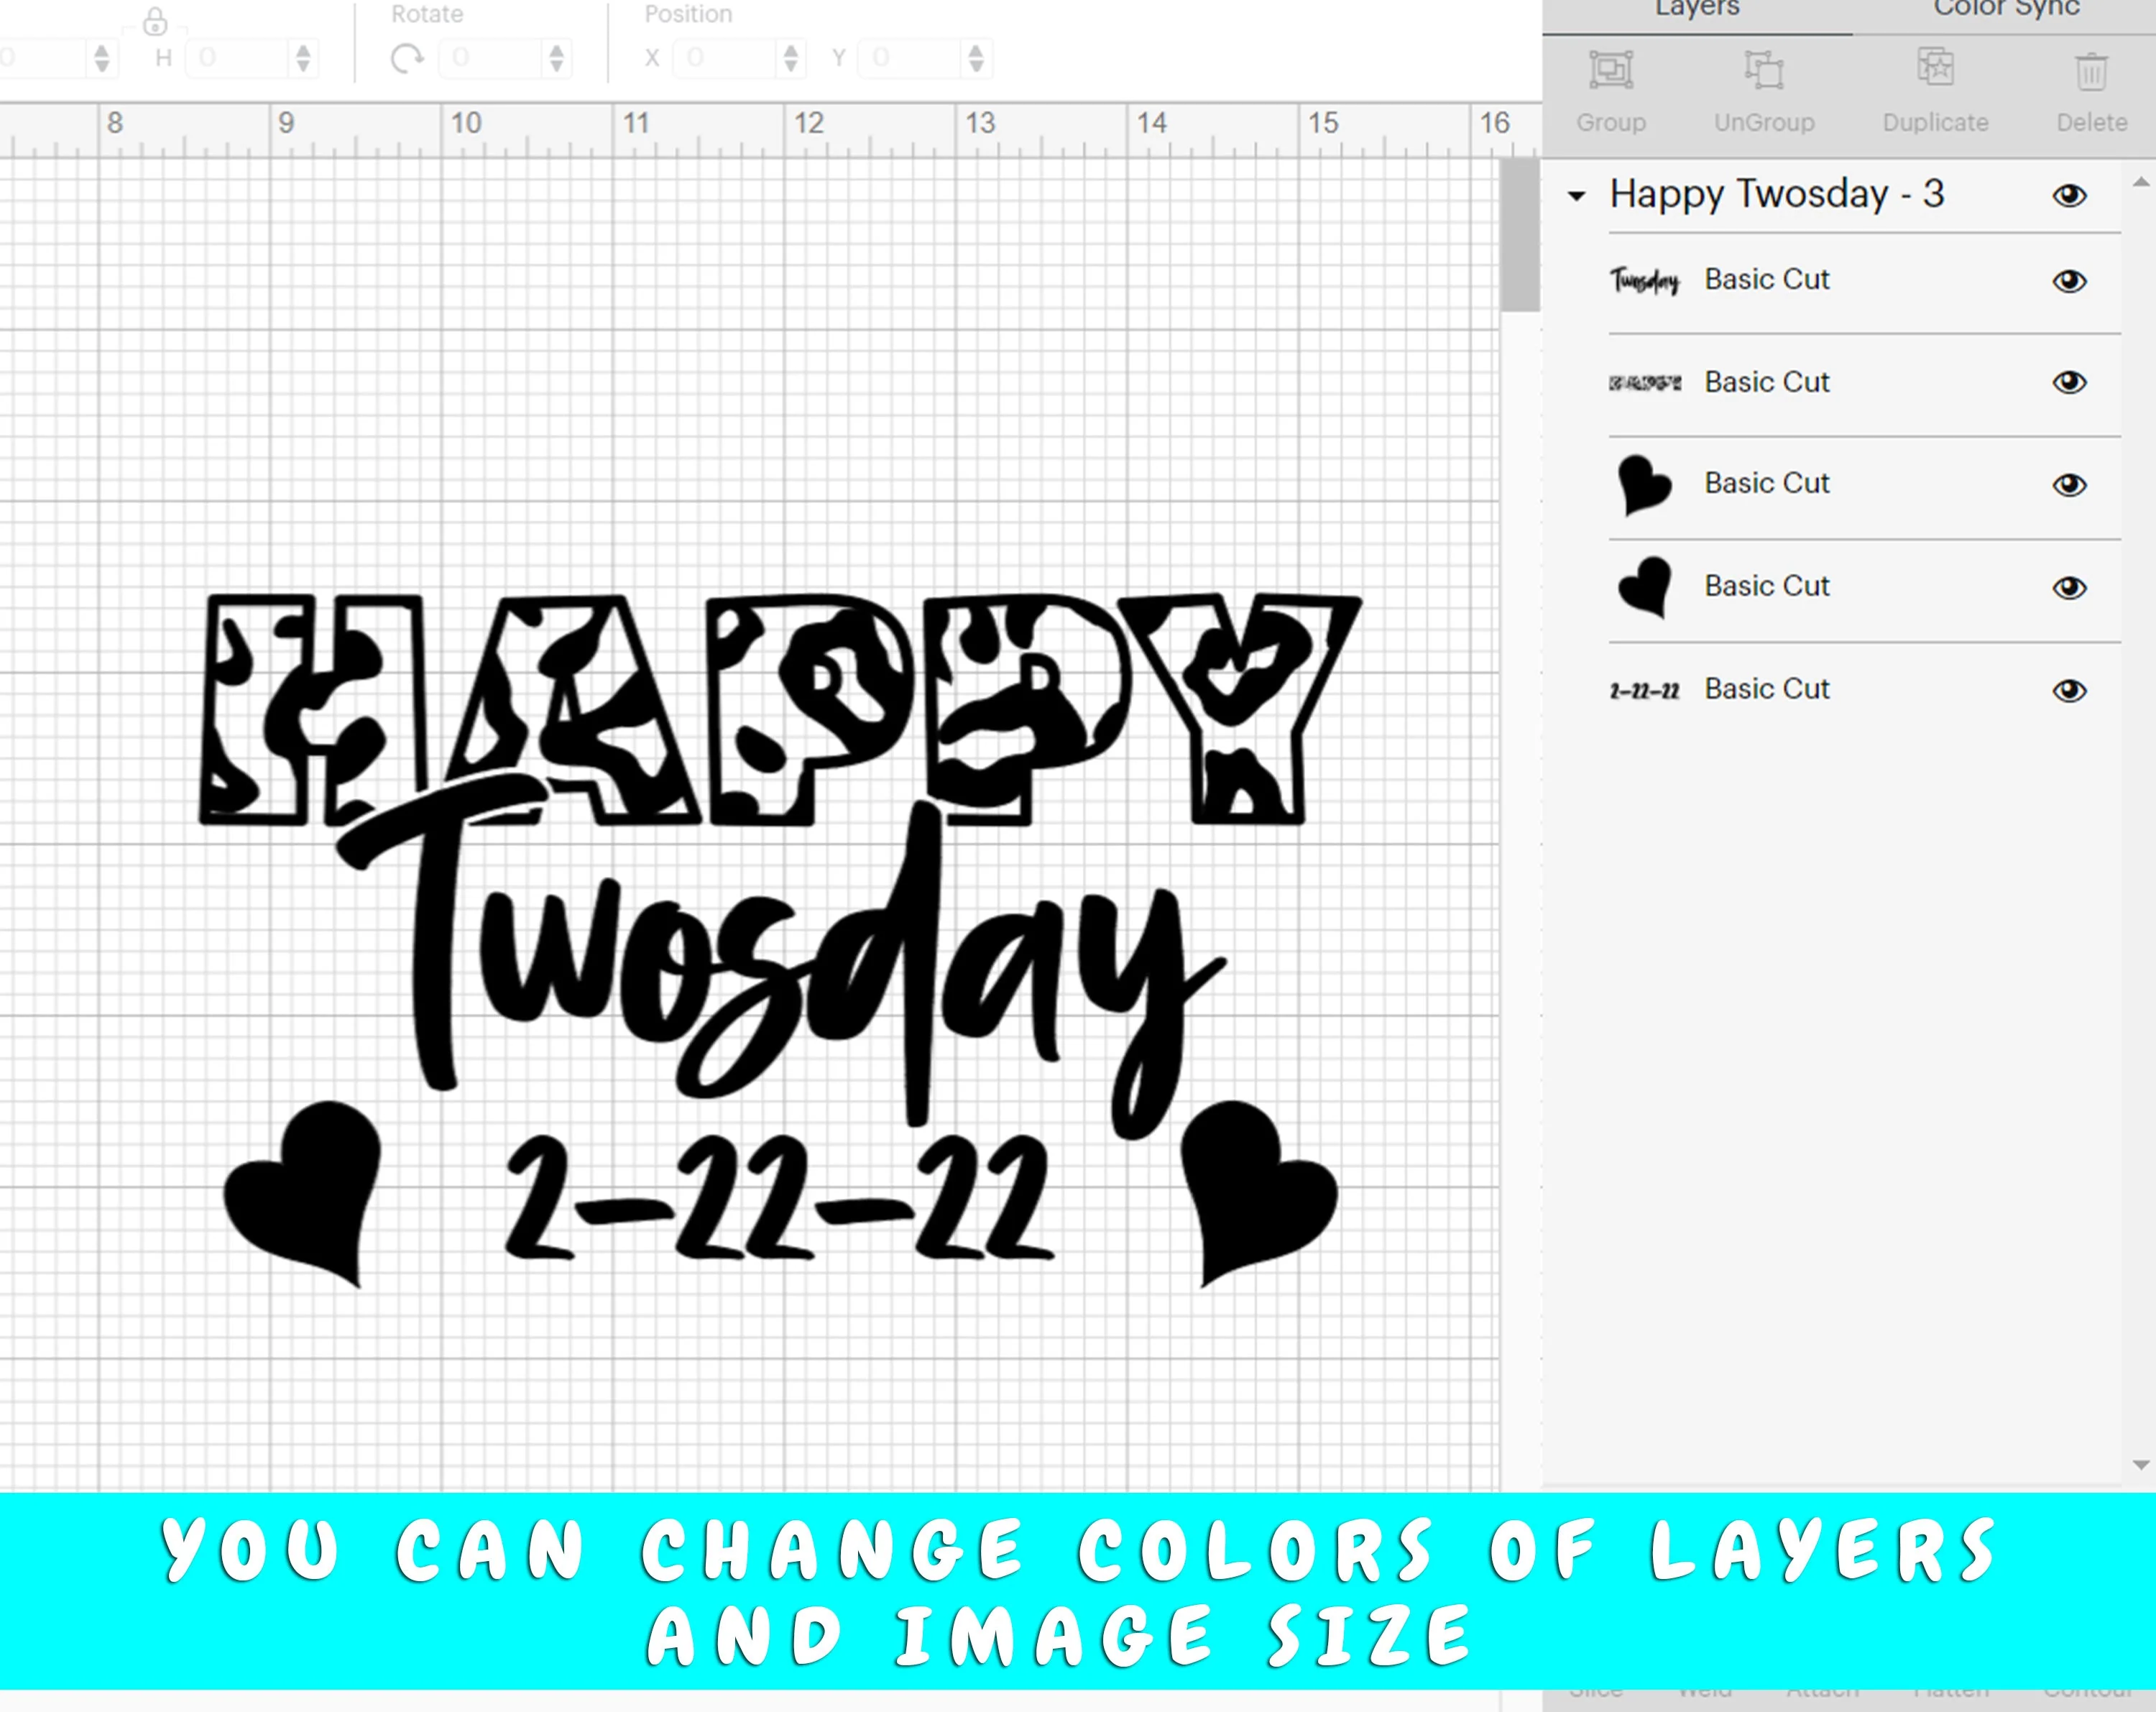Switch to the Color Sync tab
Screen dimensions: 2156x1712
click(2007, 10)
